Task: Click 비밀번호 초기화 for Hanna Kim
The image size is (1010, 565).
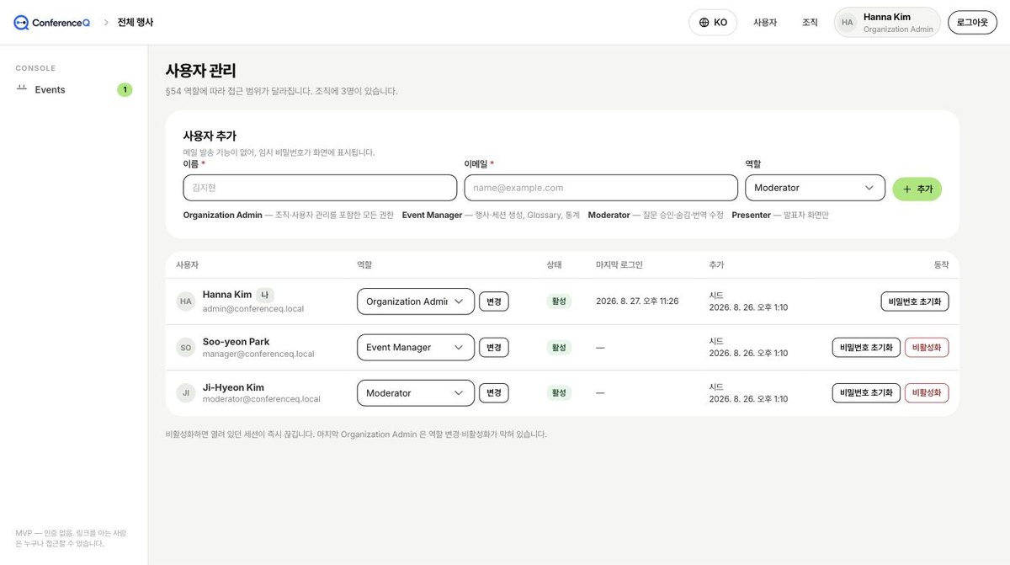Action: pos(915,301)
